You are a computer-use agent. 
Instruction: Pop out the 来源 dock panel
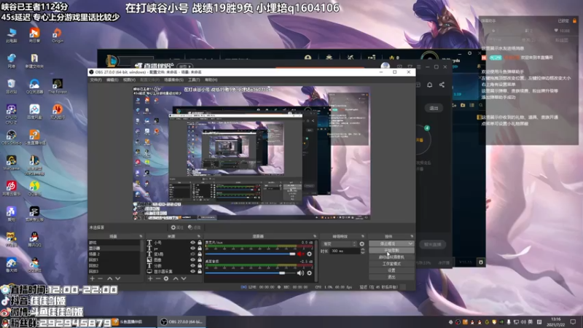click(199, 236)
